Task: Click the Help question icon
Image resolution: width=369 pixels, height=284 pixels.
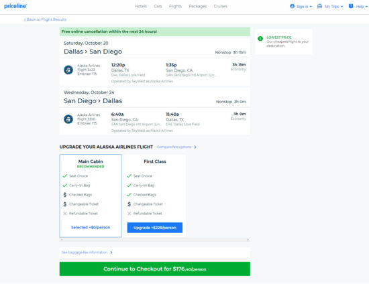Action: pos(351,6)
